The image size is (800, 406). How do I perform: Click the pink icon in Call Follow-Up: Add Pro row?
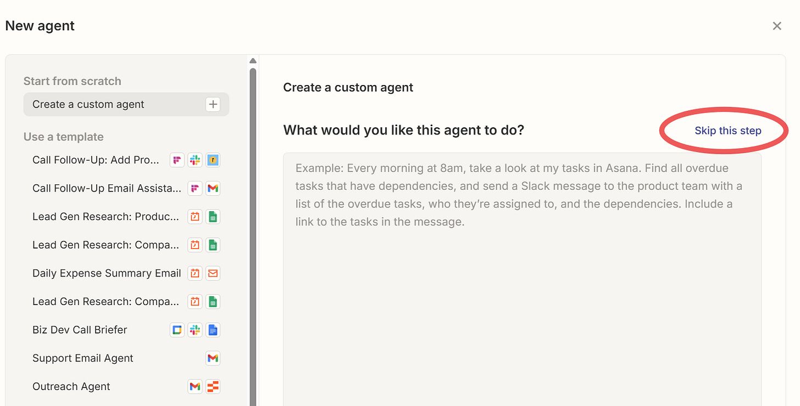coord(177,160)
